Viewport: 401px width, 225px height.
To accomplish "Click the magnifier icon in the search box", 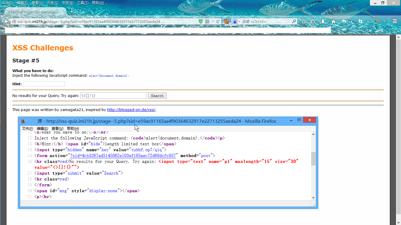I will [x=294, y=21].
